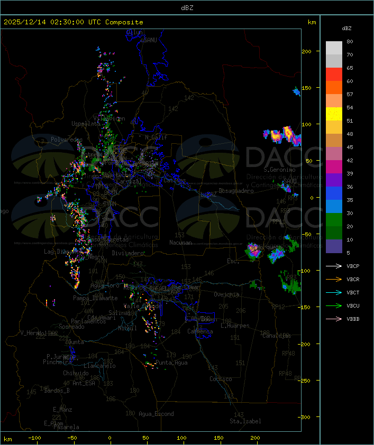This screenshot has height=445, width=374.
Task: Click the Carmensa map label
Action: [200, 331]
